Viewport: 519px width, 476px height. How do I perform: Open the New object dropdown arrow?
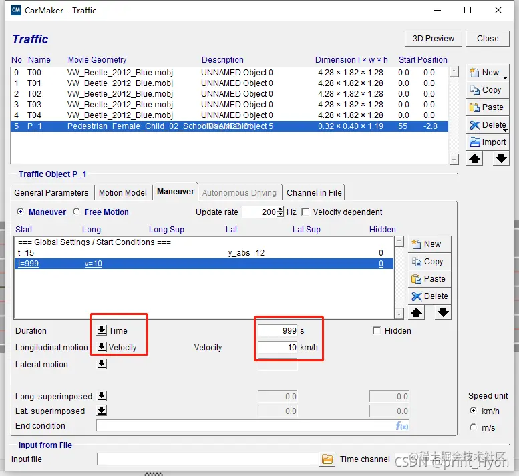(505, 78)
